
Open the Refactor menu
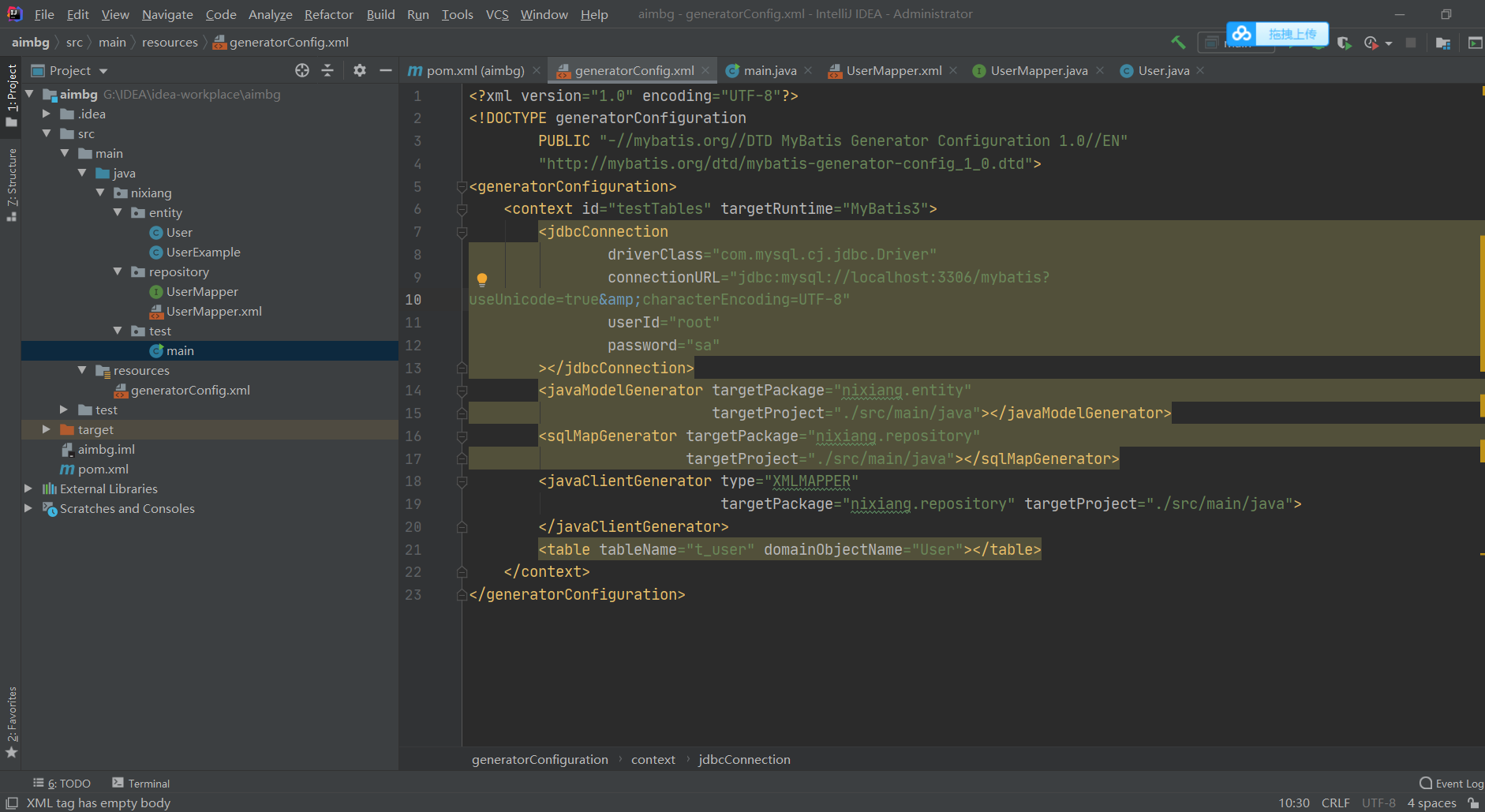(x=328, y=14)
